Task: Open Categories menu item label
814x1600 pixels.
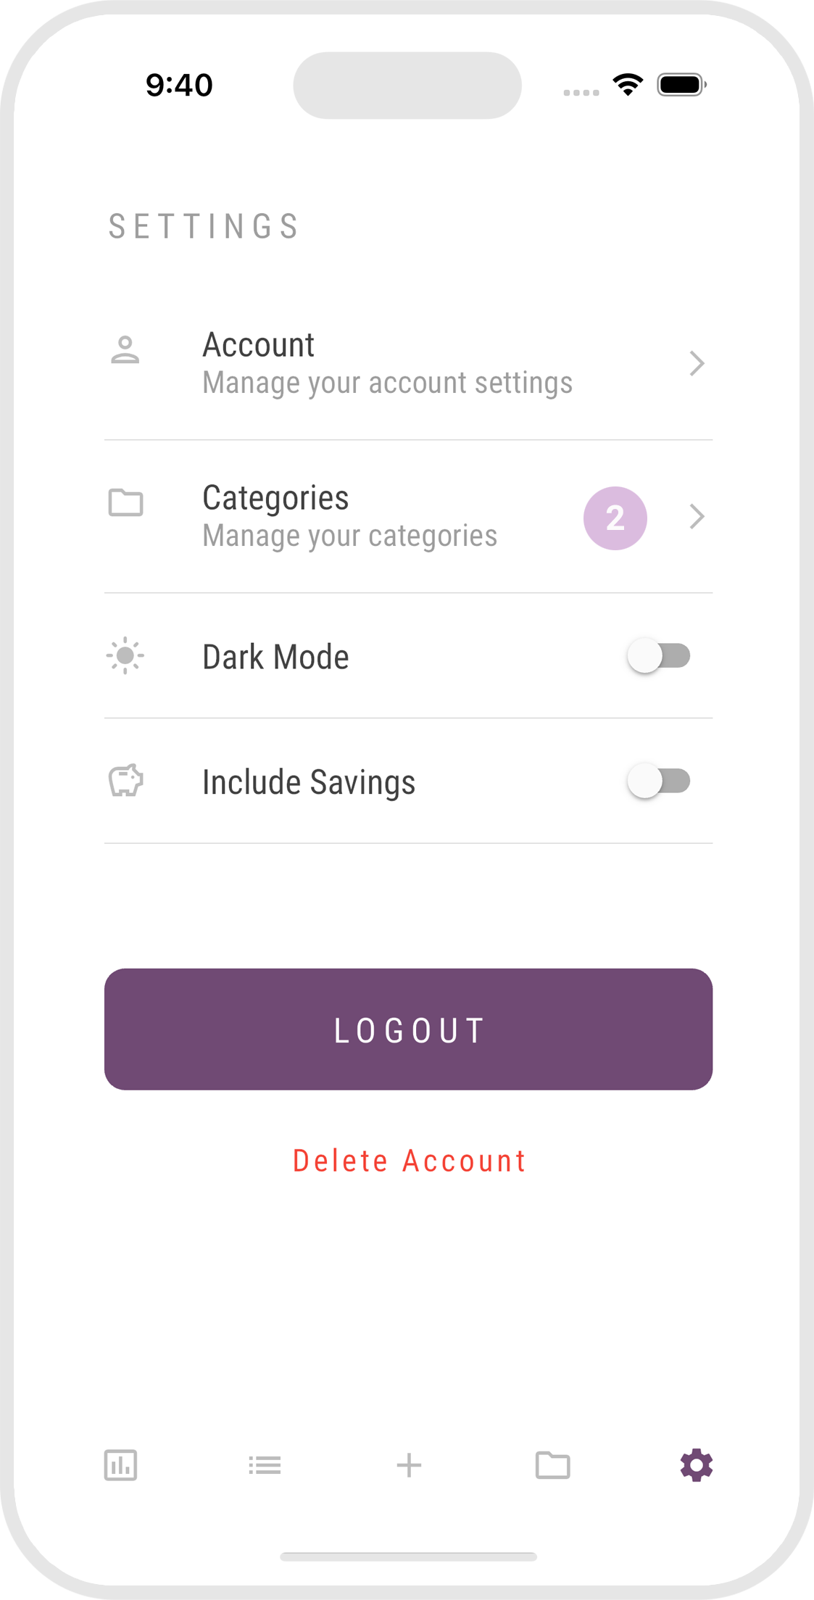Action: 275,498
